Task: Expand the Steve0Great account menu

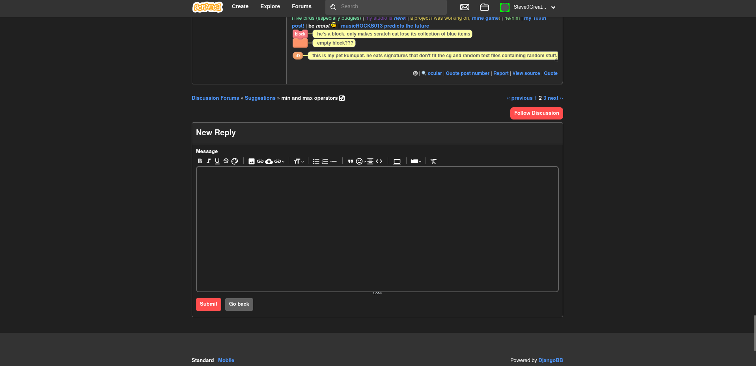Action: point(528,7)
